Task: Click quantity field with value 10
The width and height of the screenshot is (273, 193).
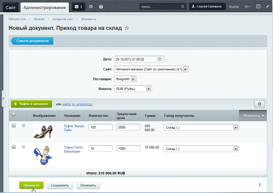Action: pyautogui.click(x=101, y=148)
